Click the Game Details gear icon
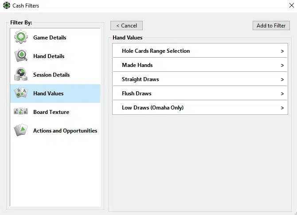Viewport: 297px width, 215px height. 21,37
